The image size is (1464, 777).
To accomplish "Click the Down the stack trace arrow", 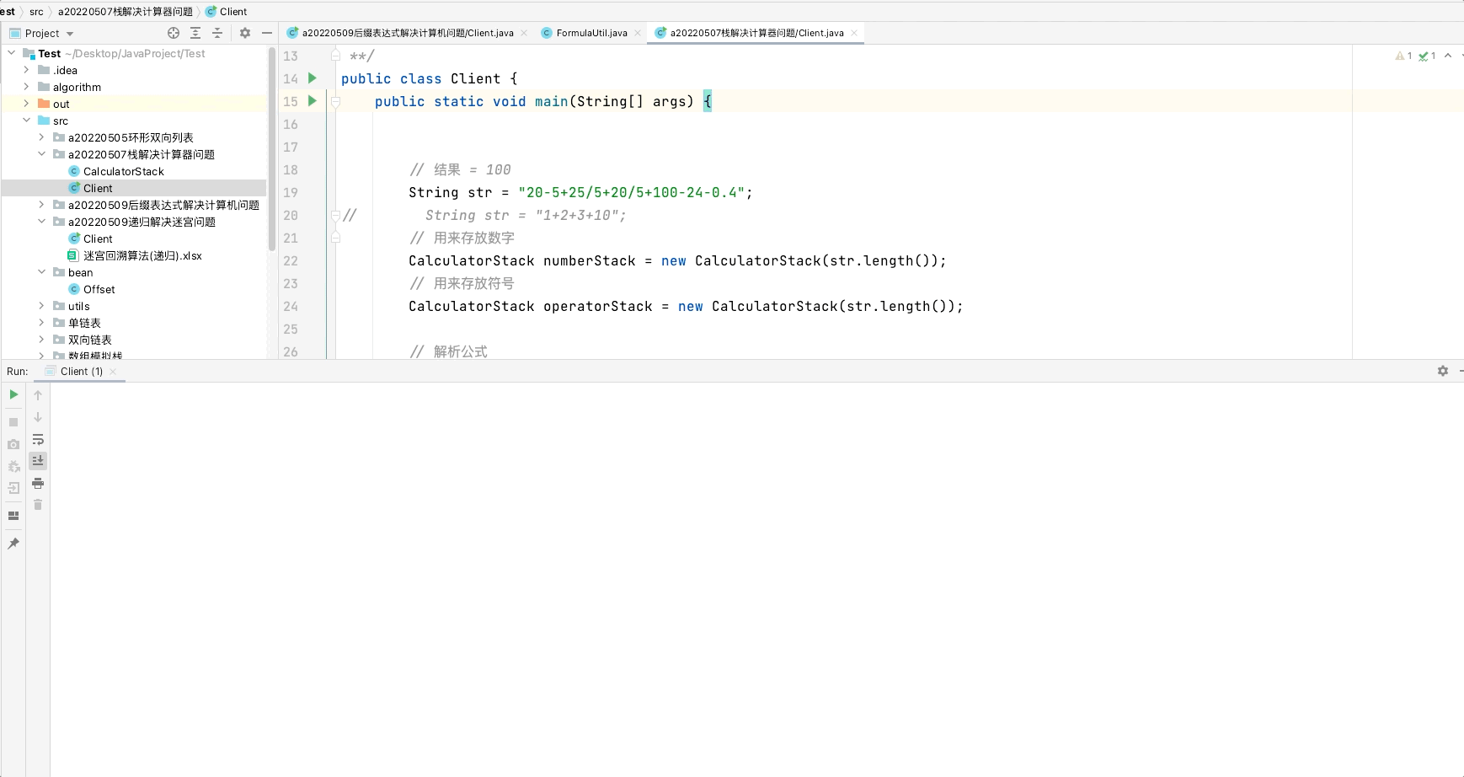I will (x=38, y=417).
